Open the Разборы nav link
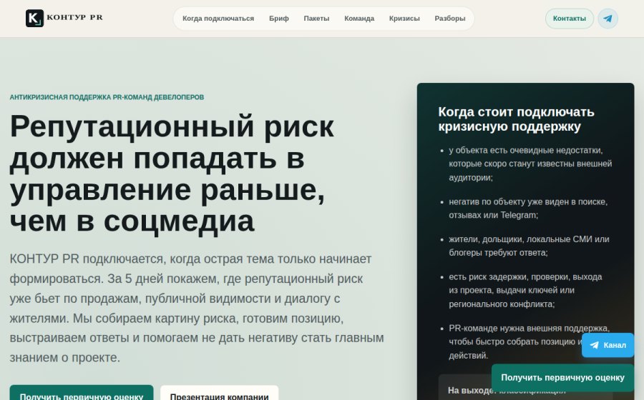The image size is (644, 400). (x=450, y=19)
